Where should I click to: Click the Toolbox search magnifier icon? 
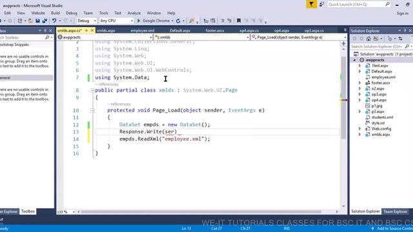[x=47, y=37]
